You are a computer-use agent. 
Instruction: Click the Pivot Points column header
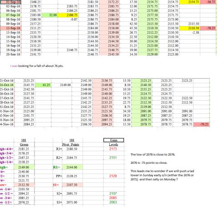tap(71, 144)
